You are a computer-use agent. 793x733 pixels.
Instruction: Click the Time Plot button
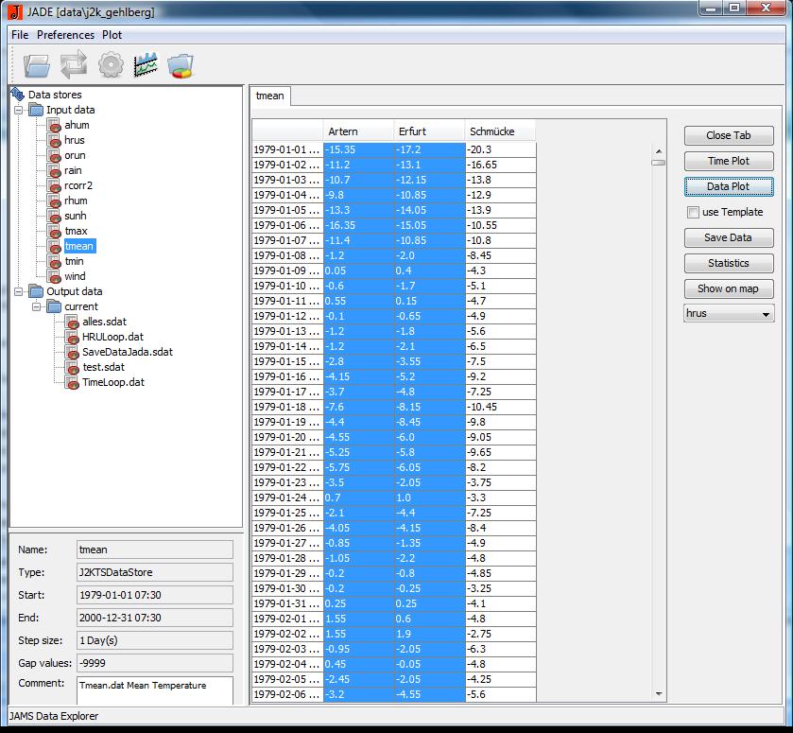coord(728,161)
